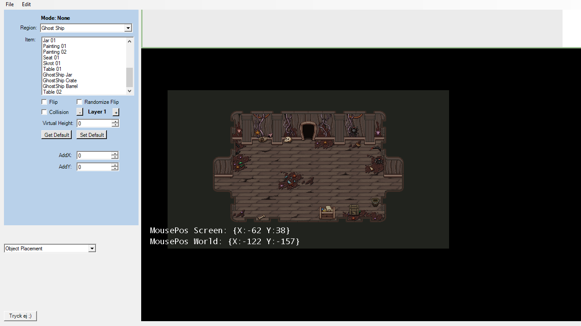Open the File menu

10,4
